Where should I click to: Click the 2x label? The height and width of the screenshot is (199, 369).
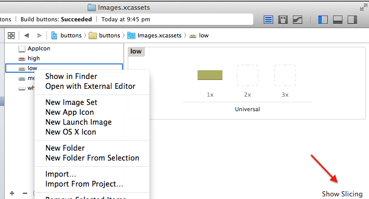248,95
